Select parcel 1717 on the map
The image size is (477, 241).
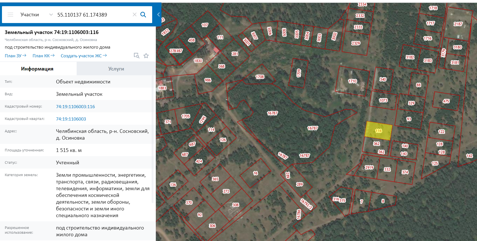point(430,23)
